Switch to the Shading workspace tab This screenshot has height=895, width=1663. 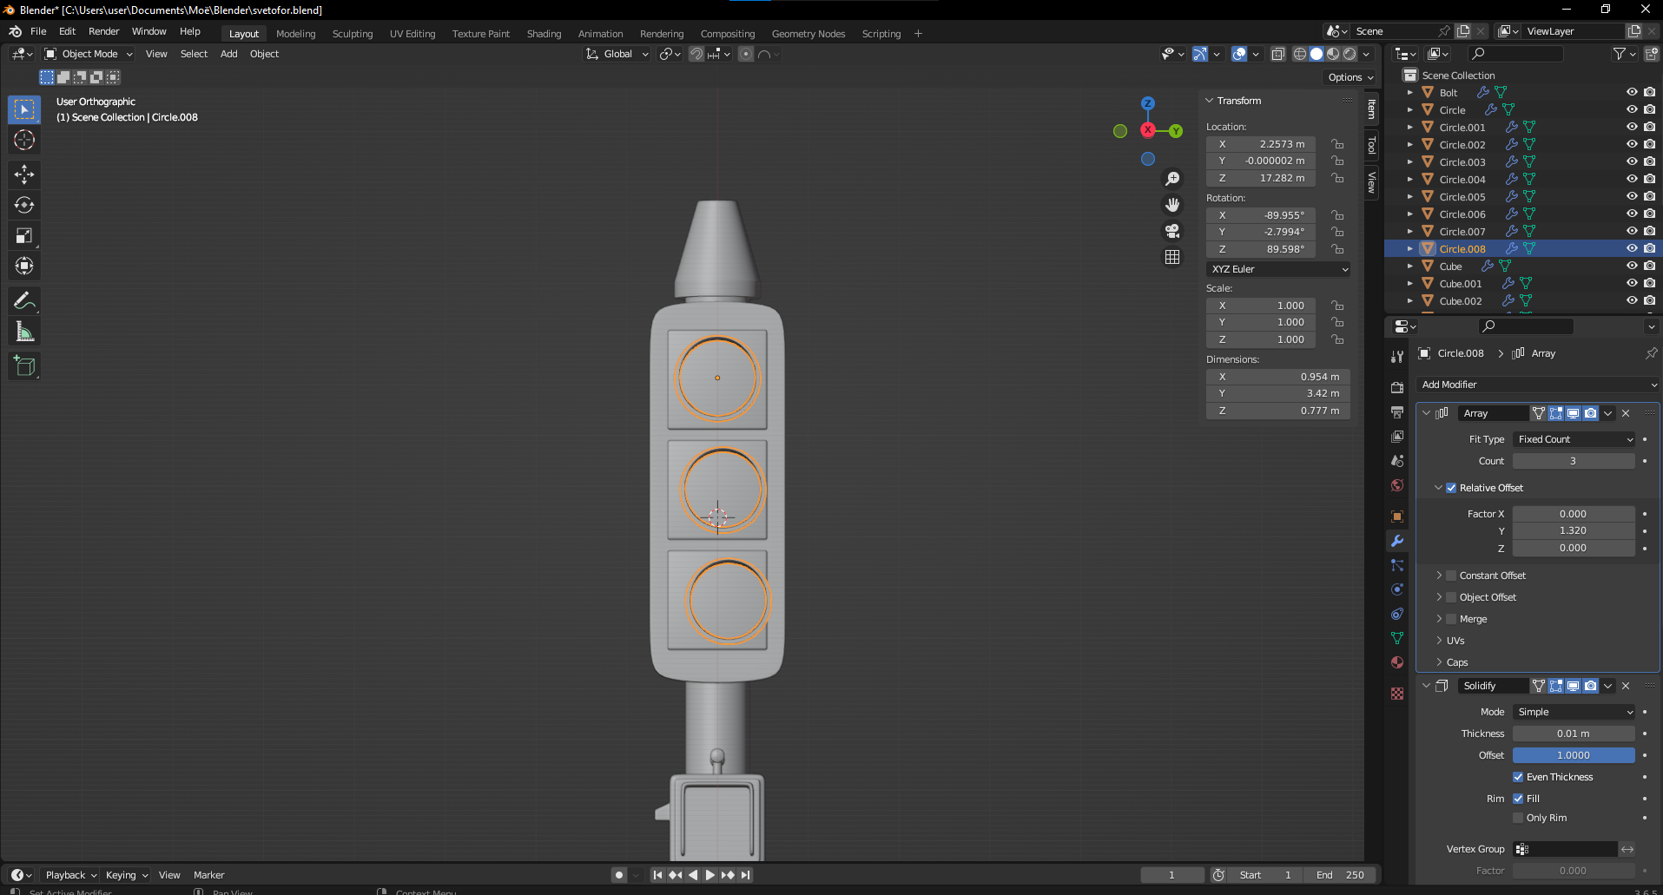pyautogui.click(x=544, y=34)
